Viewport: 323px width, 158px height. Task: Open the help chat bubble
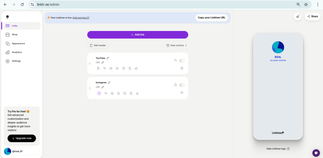click(x=316, y=153)
